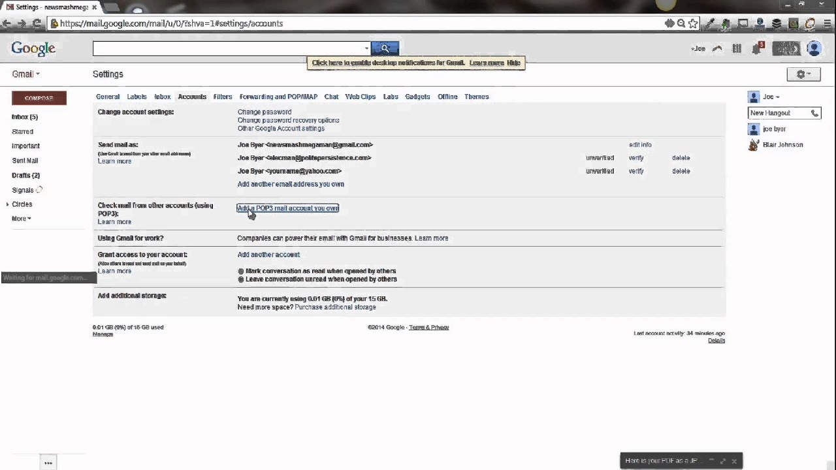836x470 pixels.
Task: Open the Google apps grid icon
Action: 737,48
